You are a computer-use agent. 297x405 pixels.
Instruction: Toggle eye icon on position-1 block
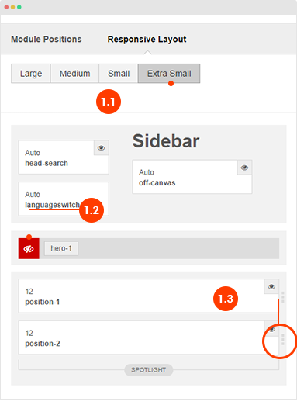point(271,286)
